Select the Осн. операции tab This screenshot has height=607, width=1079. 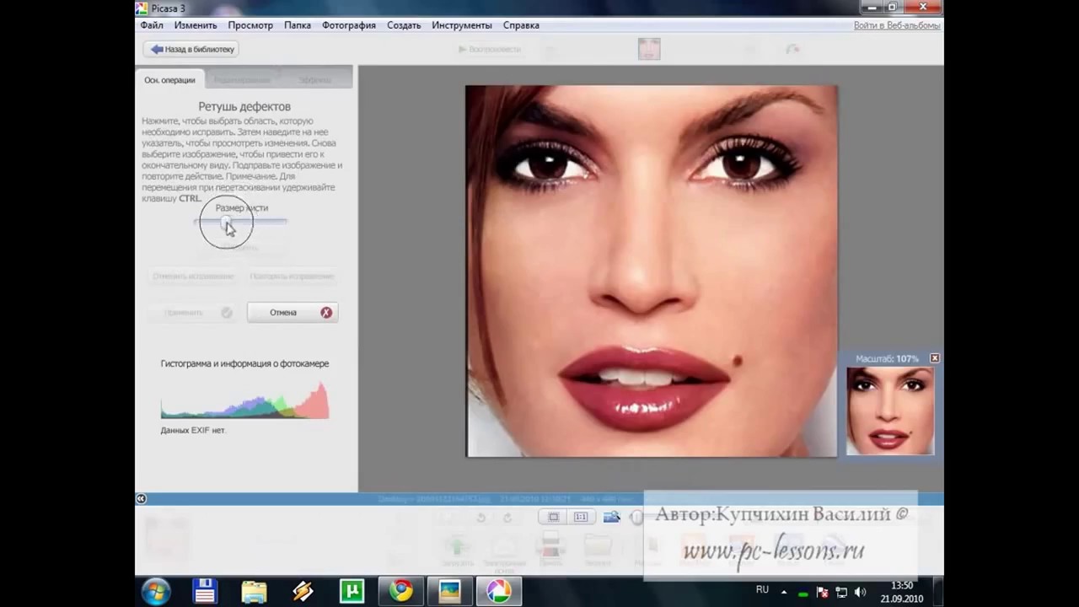click(169, 80)
